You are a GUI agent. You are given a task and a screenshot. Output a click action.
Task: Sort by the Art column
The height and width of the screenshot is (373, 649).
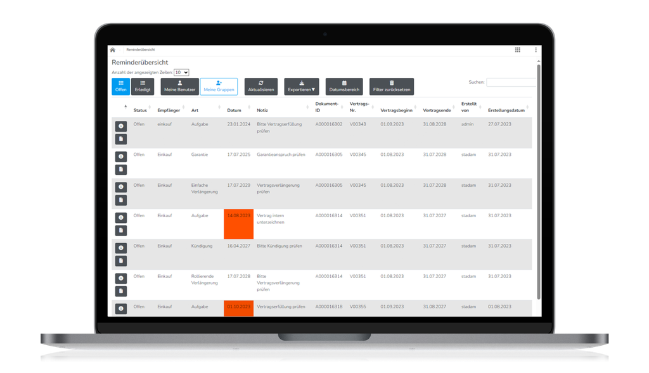[195, 110]
